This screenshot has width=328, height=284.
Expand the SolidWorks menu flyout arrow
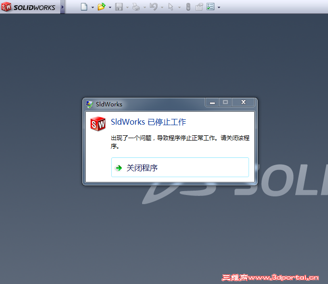coord(62,7)
